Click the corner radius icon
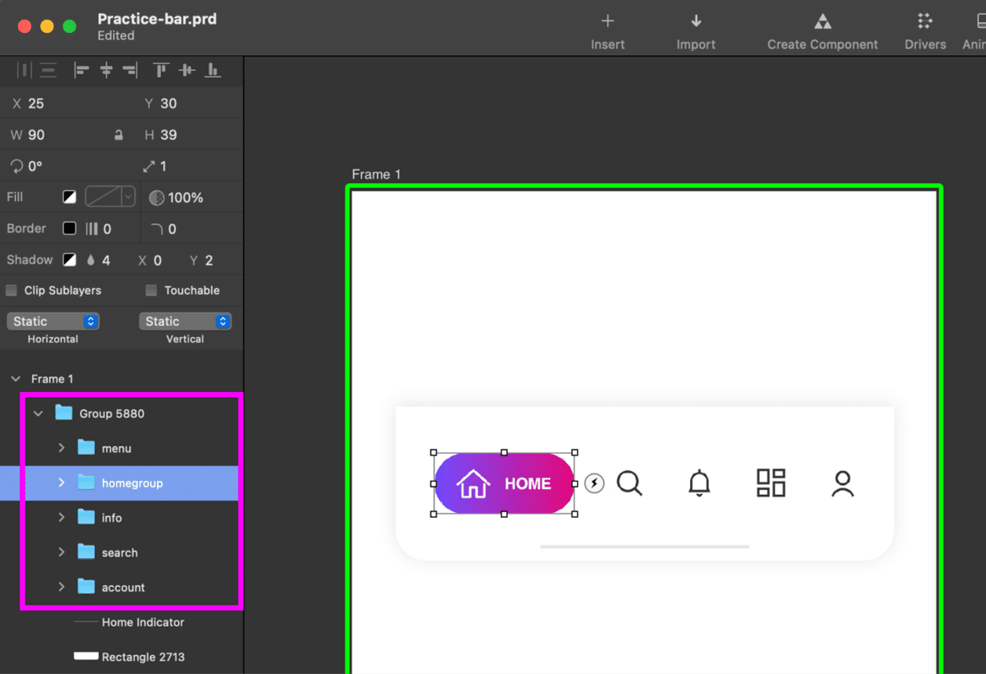The image size is (986, 674). tap(157, 229)
